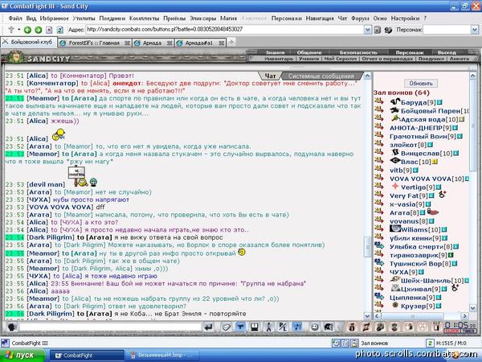Toggle the blue chat filter button

pos(240,327)
